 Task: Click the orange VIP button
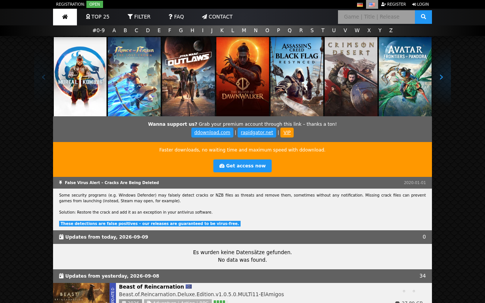[287, 133]
